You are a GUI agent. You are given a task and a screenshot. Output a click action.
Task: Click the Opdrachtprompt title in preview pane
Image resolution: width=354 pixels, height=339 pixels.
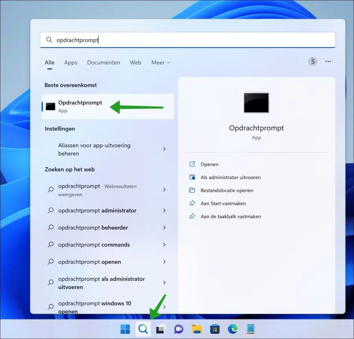tap(256, 128)
